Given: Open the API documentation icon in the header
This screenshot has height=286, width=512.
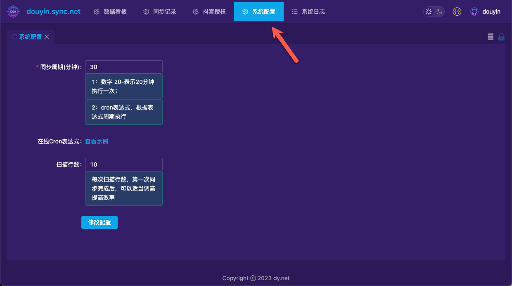Looking at the screenshot, I should click(457, 11).
